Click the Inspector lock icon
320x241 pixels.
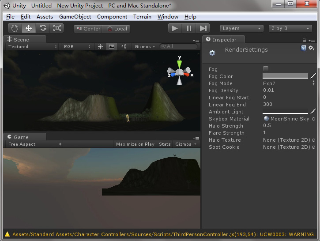coord(304,40)
